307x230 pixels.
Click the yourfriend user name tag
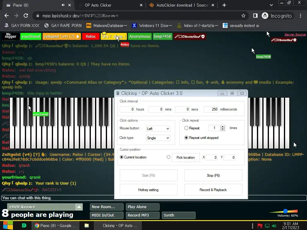click(31, 36)
